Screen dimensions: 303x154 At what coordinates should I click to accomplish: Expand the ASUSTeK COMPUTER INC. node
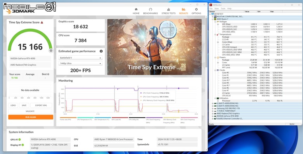212,17
